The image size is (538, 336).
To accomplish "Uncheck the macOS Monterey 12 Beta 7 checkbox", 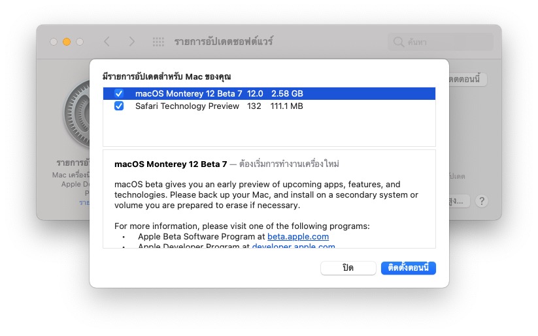I will 119,94.
